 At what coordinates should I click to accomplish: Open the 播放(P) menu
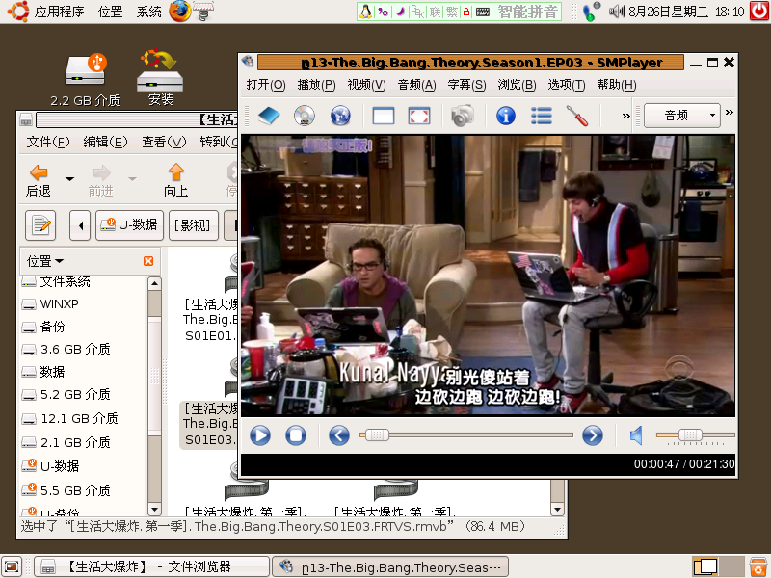coord(316,85)
